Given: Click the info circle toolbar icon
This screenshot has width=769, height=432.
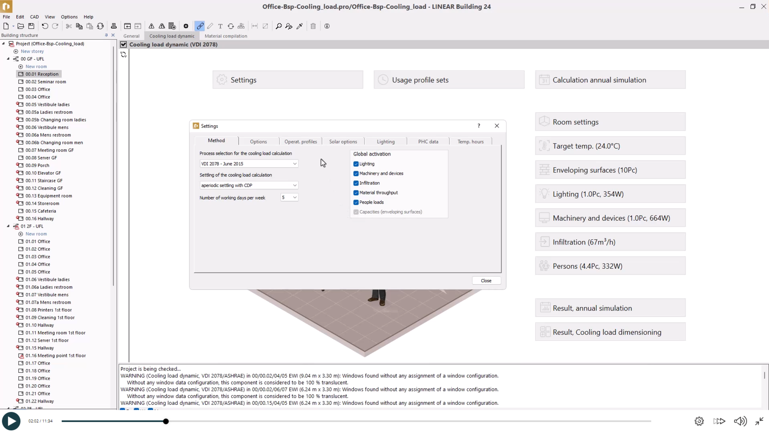Looking at the screenshot, I should pyautogui.click(x=327, y=26).
